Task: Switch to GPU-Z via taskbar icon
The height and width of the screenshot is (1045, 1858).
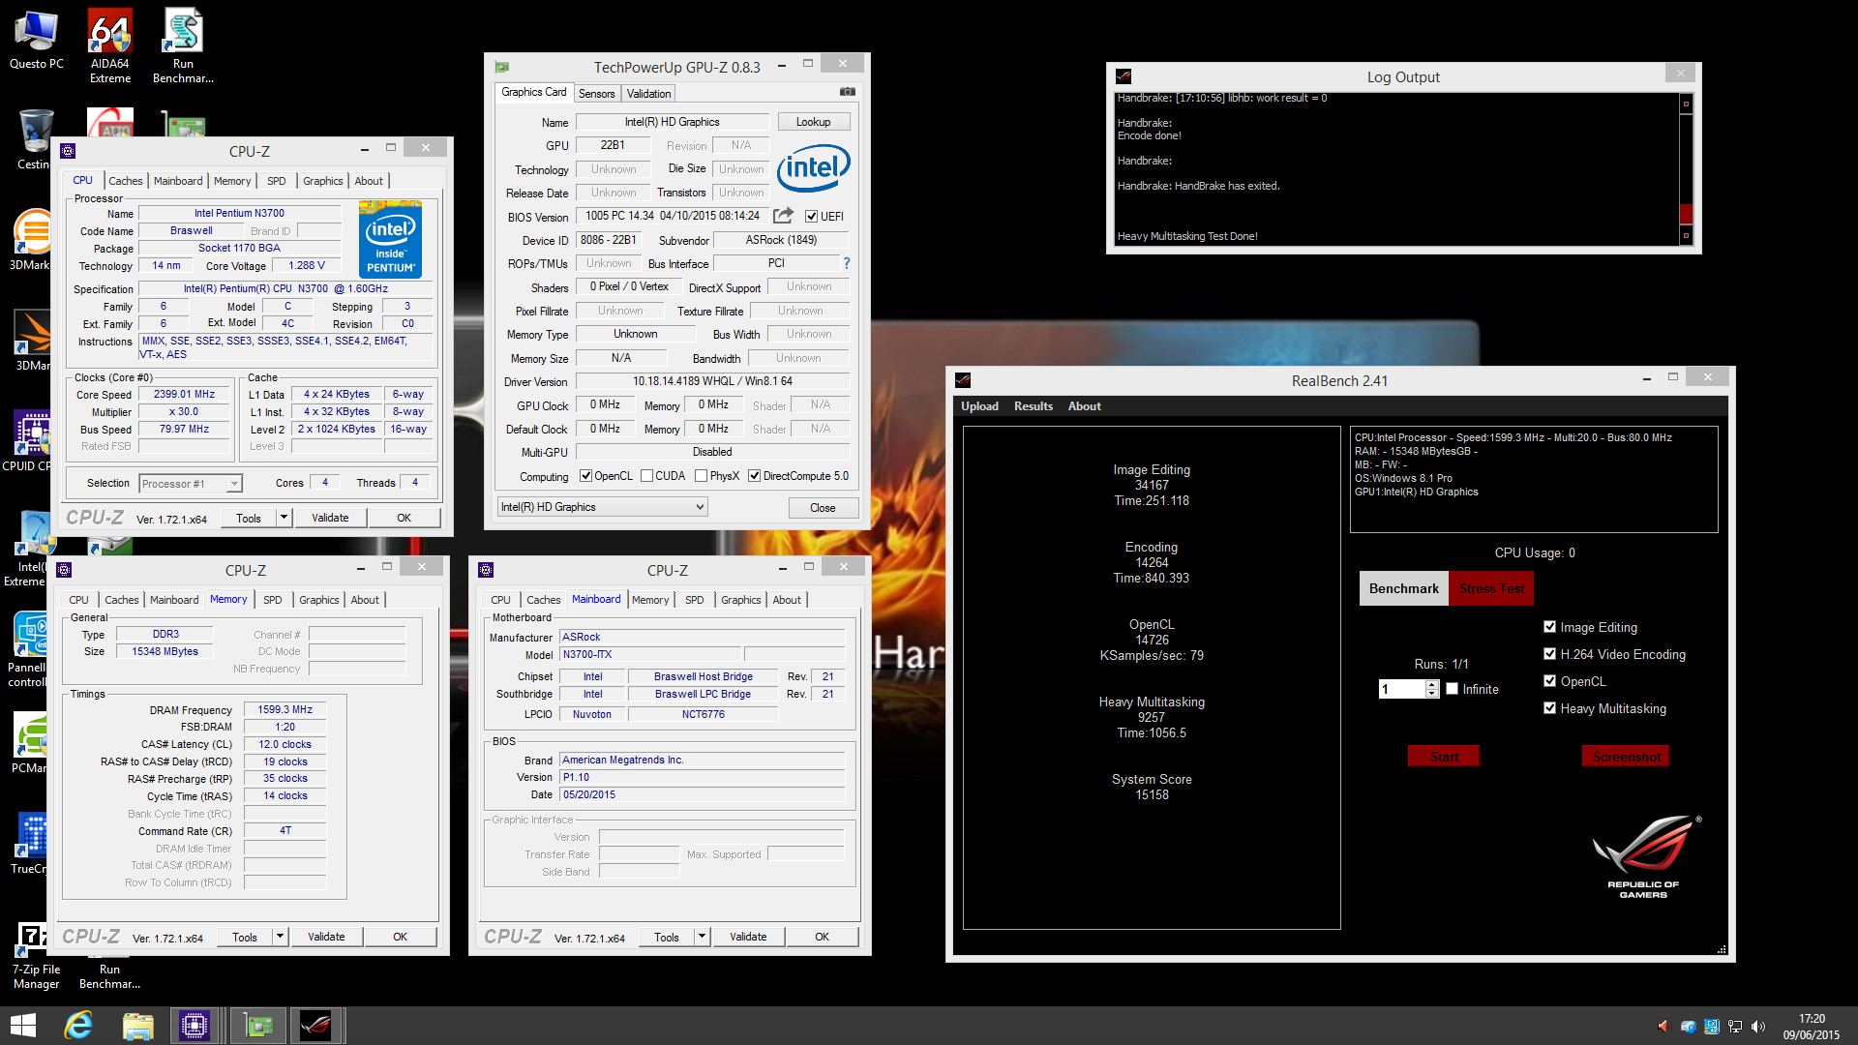Action: coord(257,1026)
